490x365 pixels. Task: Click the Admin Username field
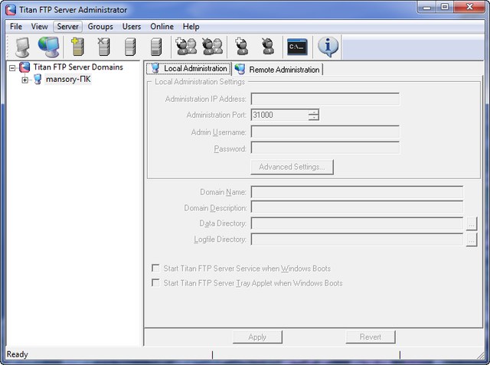point(325,132)
